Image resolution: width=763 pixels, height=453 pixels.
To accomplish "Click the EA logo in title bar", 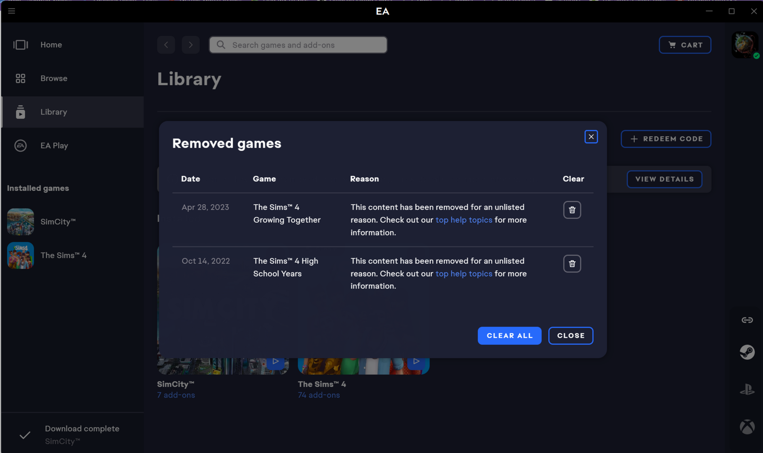I will tap(383, 11).
